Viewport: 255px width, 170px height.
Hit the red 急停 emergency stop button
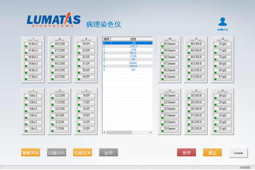[x=186, y=153]
